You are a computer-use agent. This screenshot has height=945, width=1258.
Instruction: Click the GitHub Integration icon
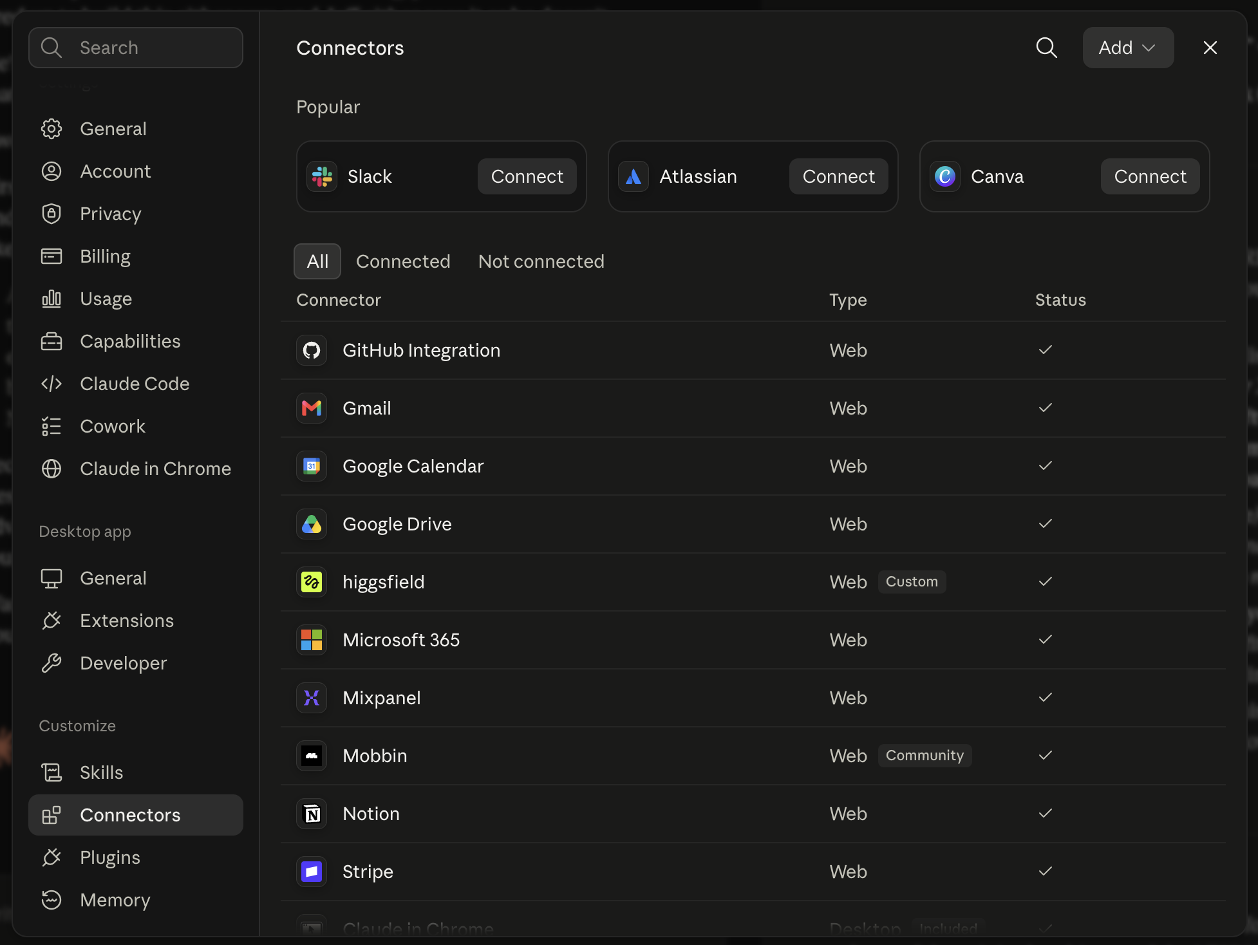312,350
